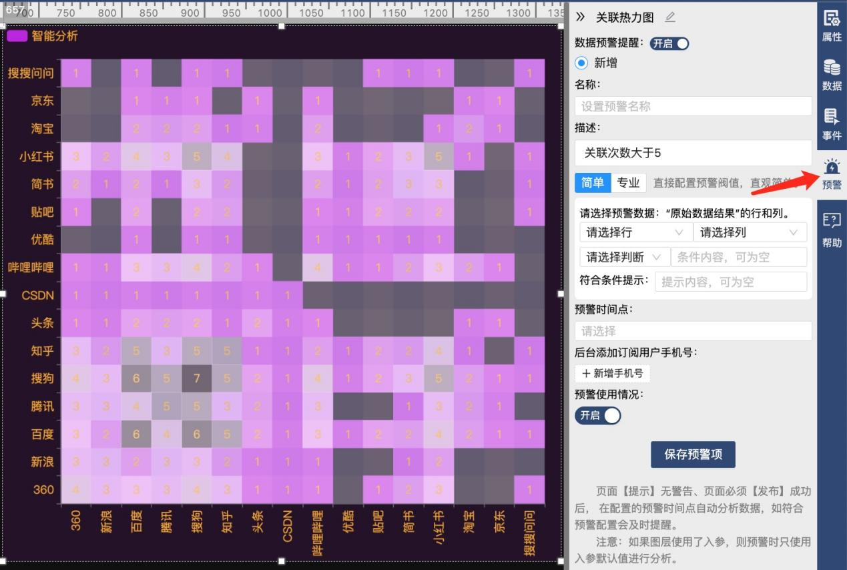Viewport: 847px width, 570px height.
Task: Select the 新增 radio button
Action: click(x=581, y=63)
